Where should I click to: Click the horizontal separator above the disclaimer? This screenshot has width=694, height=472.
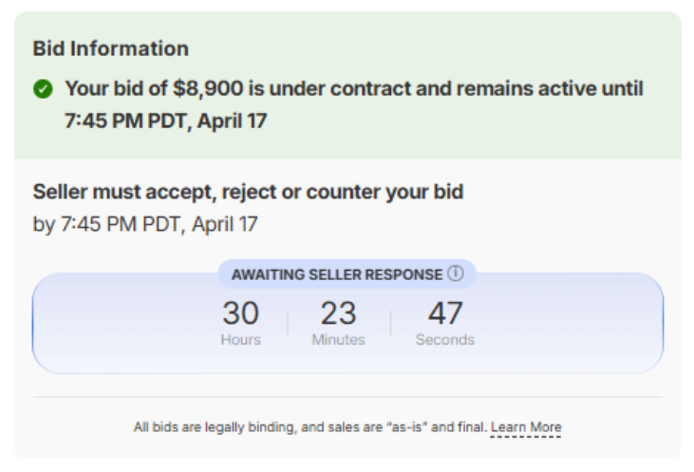tap(347, 397)
